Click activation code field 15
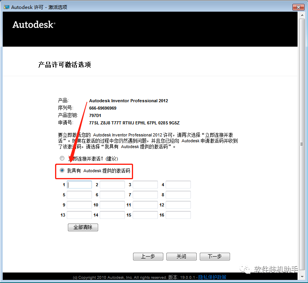The height and width of the screenshot is (283, 308). [x=145, y=215]
